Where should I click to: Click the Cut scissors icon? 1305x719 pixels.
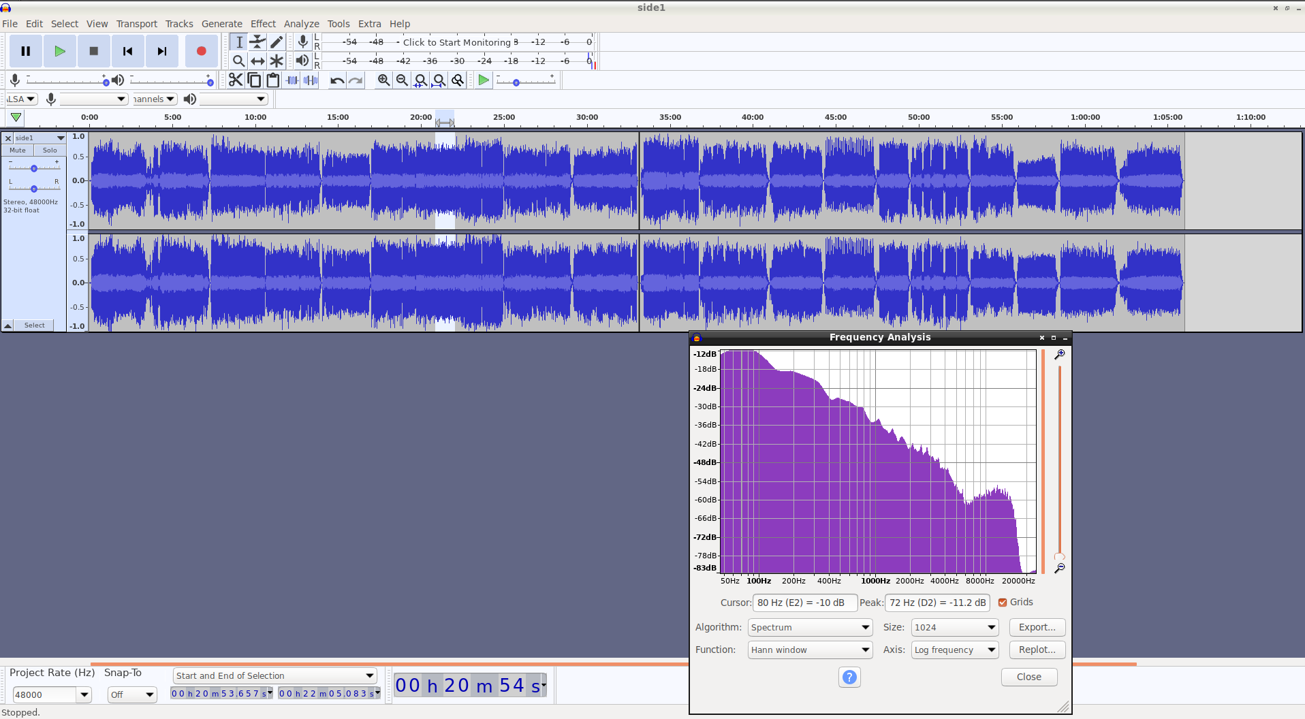(x=236, y=80)
